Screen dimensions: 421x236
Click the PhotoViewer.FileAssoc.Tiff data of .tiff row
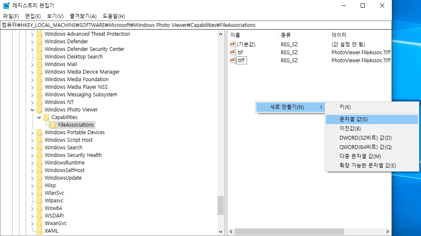tap(361, 60)
